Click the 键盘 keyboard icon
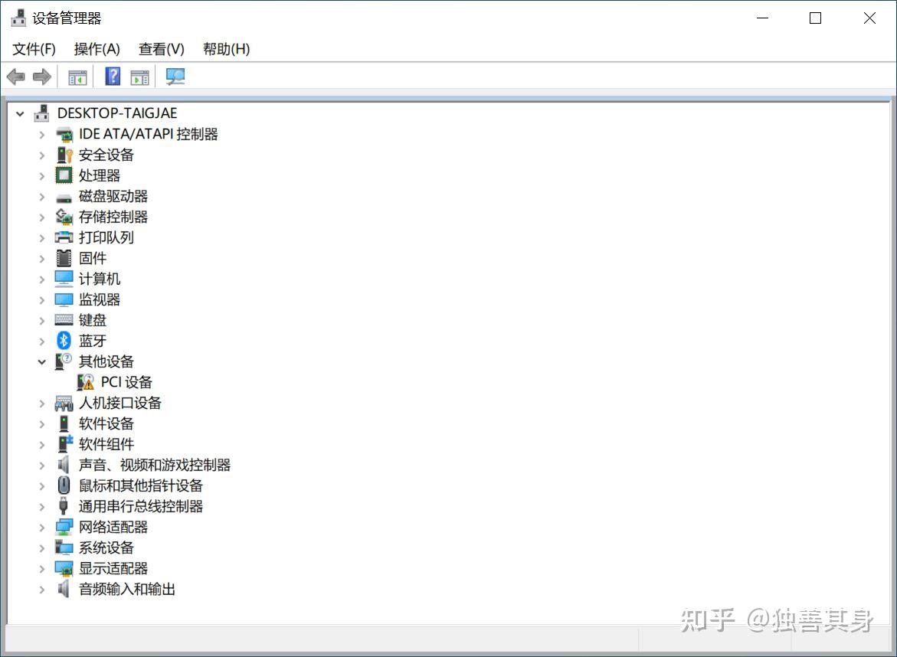The height and width of the screenshot is (657, 897). [64, 319]
